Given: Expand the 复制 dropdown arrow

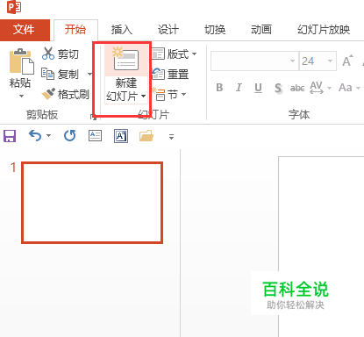Looking at the screenshot, I should (x=89, y=75).
